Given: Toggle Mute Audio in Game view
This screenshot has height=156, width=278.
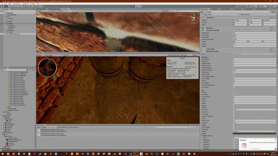Looking at the screenshot, I should [x=184, y=55].
